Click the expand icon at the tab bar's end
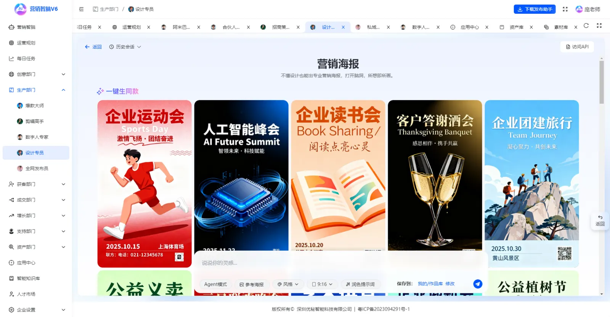This screenshot has height=317, width=610. click(x=599, y=26)
